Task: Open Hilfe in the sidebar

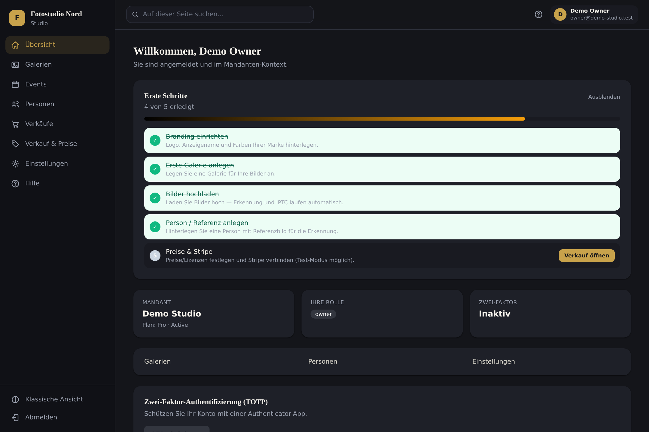Action: tap(57, 184)
